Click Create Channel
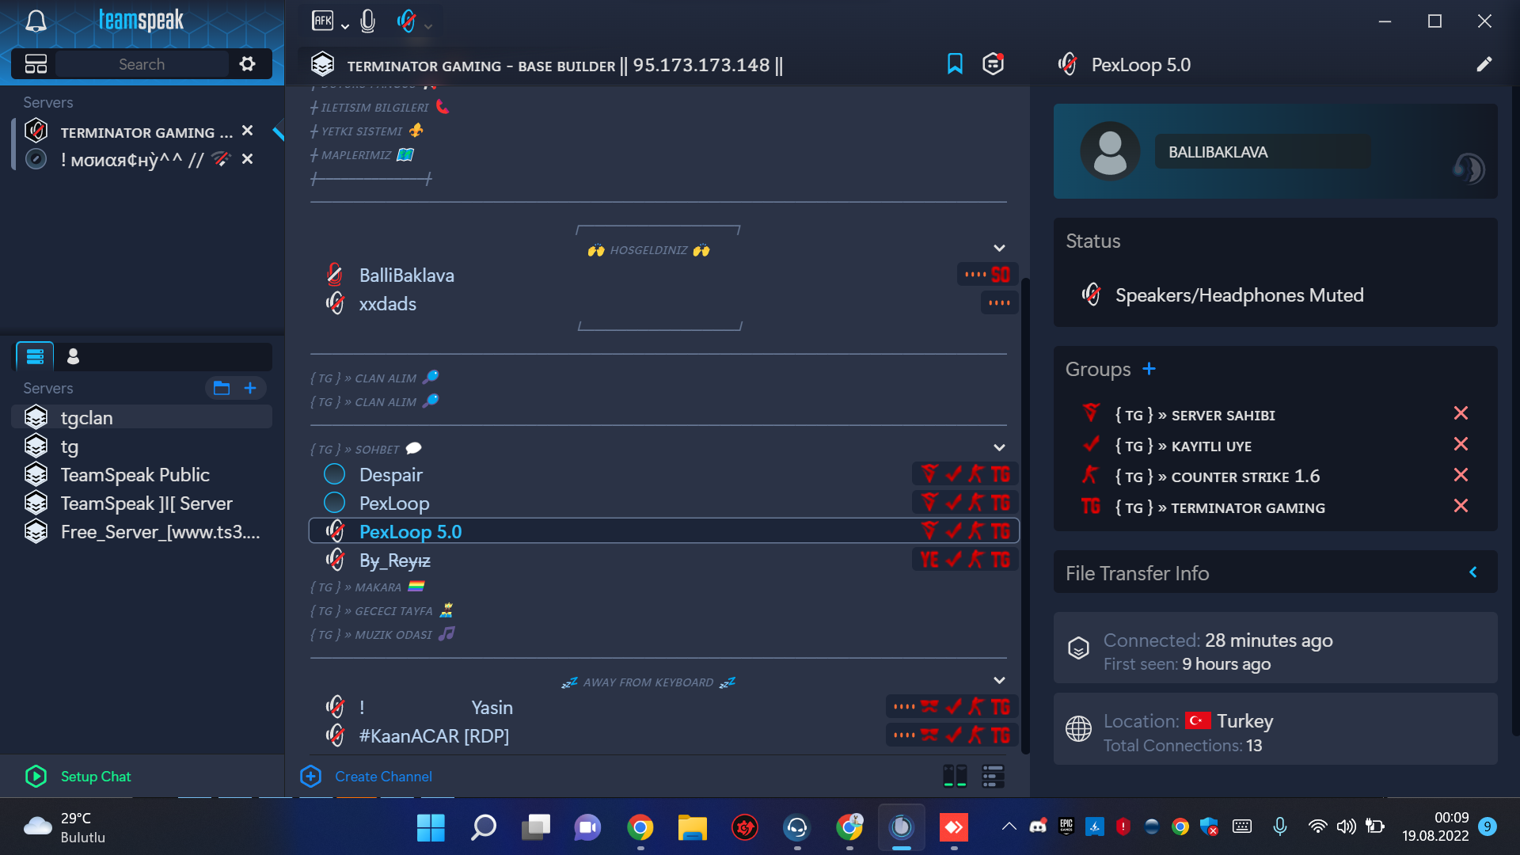1520x855 pixels. [x=367, y=776]
